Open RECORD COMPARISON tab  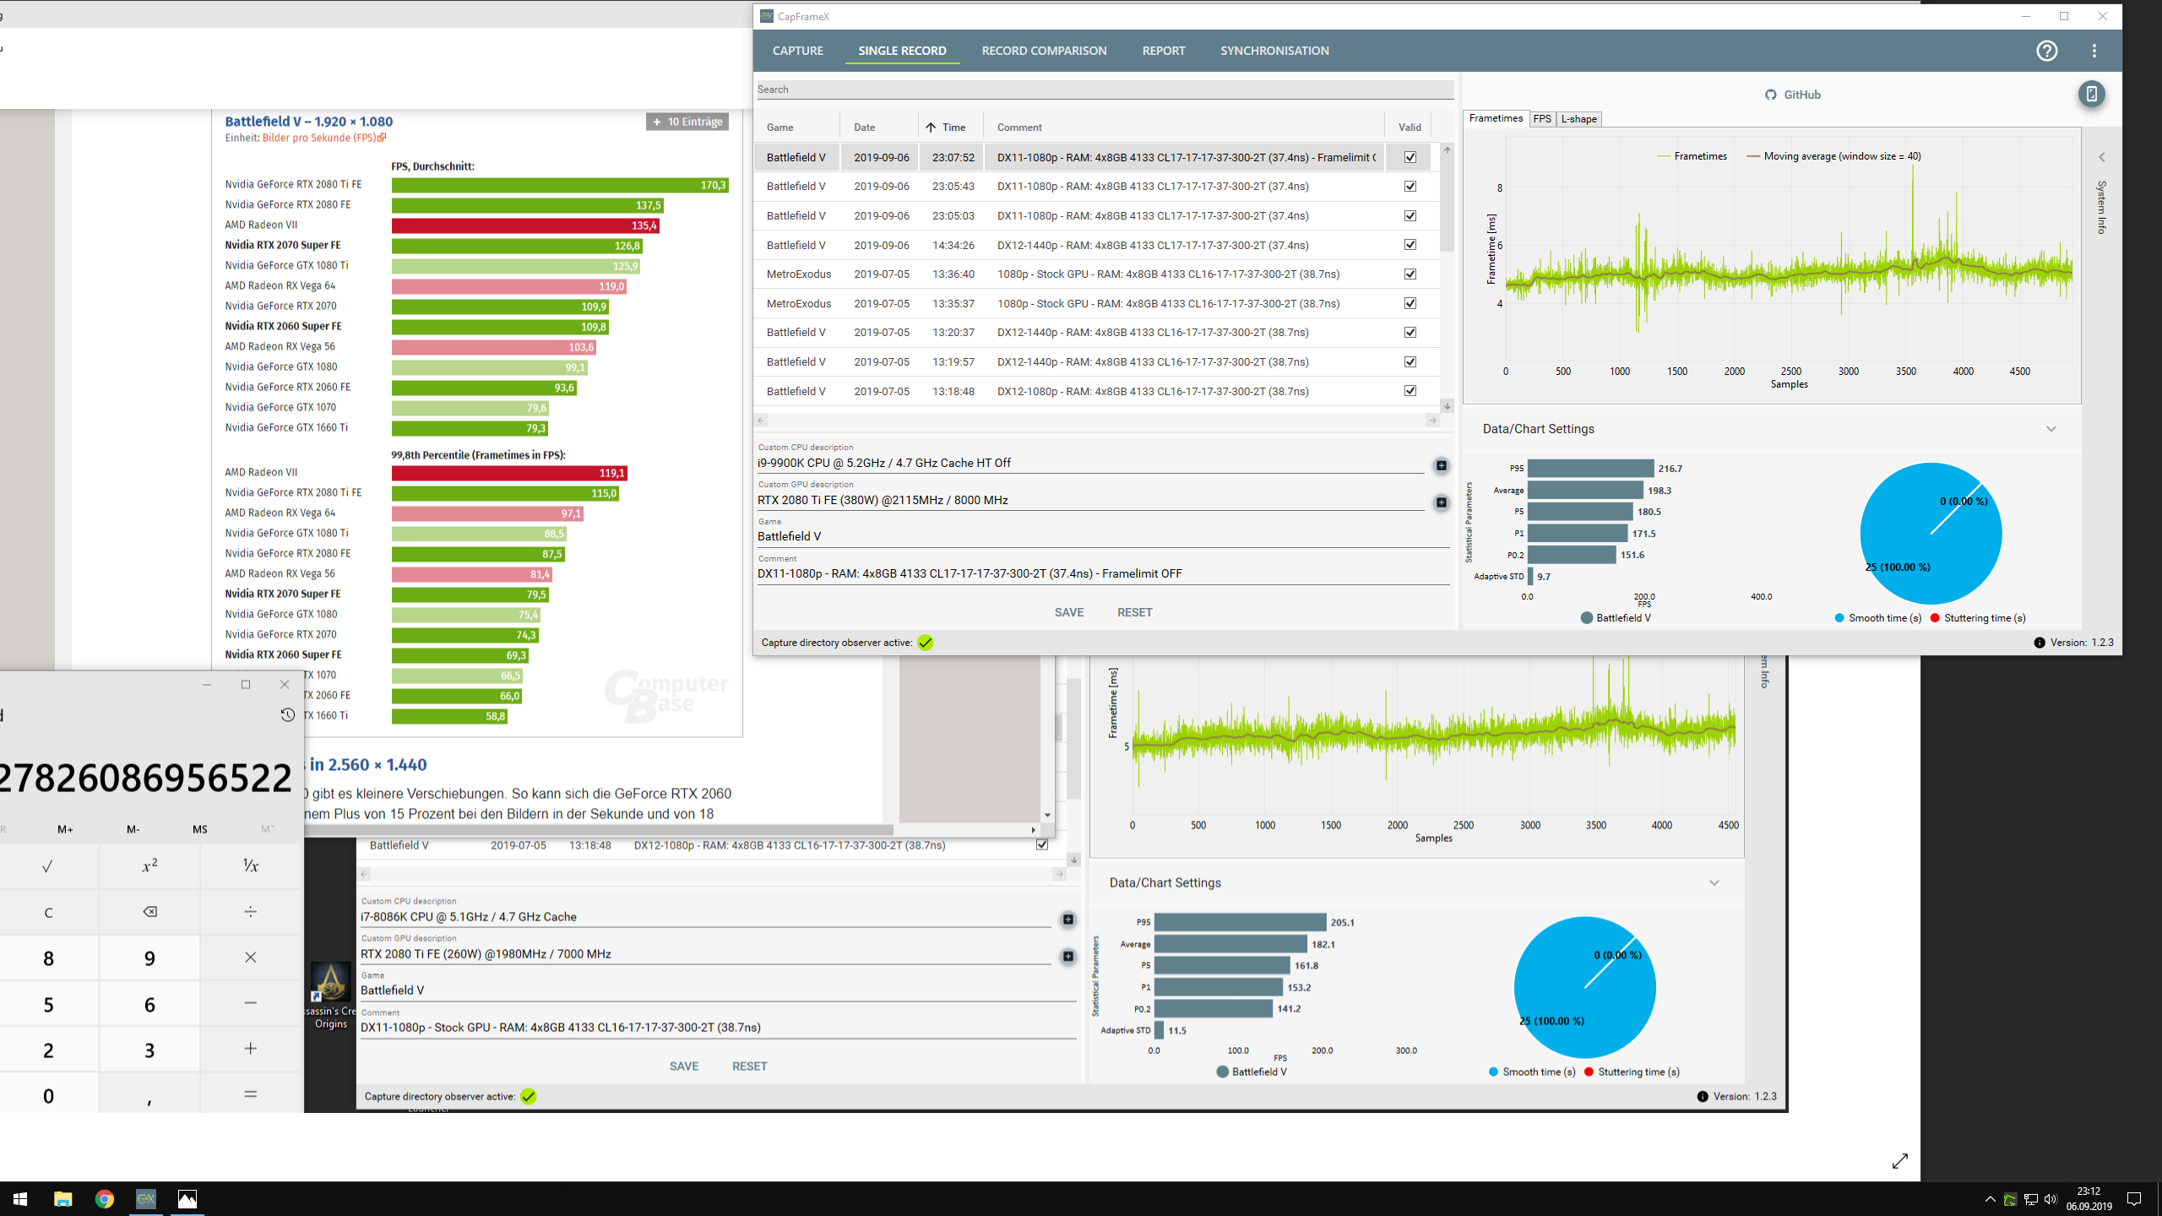[x=1042, y=51]
